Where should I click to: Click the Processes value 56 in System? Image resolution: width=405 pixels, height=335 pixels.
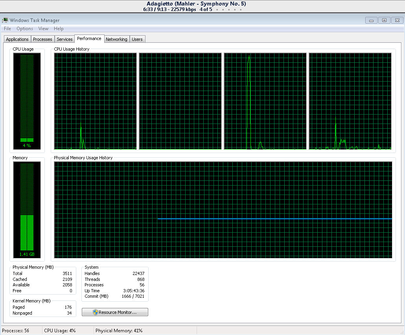[142, 285]
